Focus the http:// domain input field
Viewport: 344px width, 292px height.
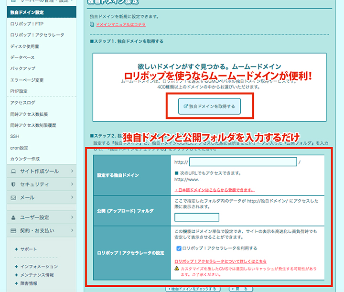tap(243, 162)
